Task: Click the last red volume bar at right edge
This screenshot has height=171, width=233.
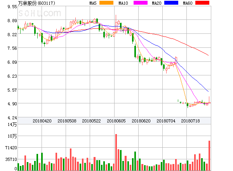Action: tap(209, 155)
